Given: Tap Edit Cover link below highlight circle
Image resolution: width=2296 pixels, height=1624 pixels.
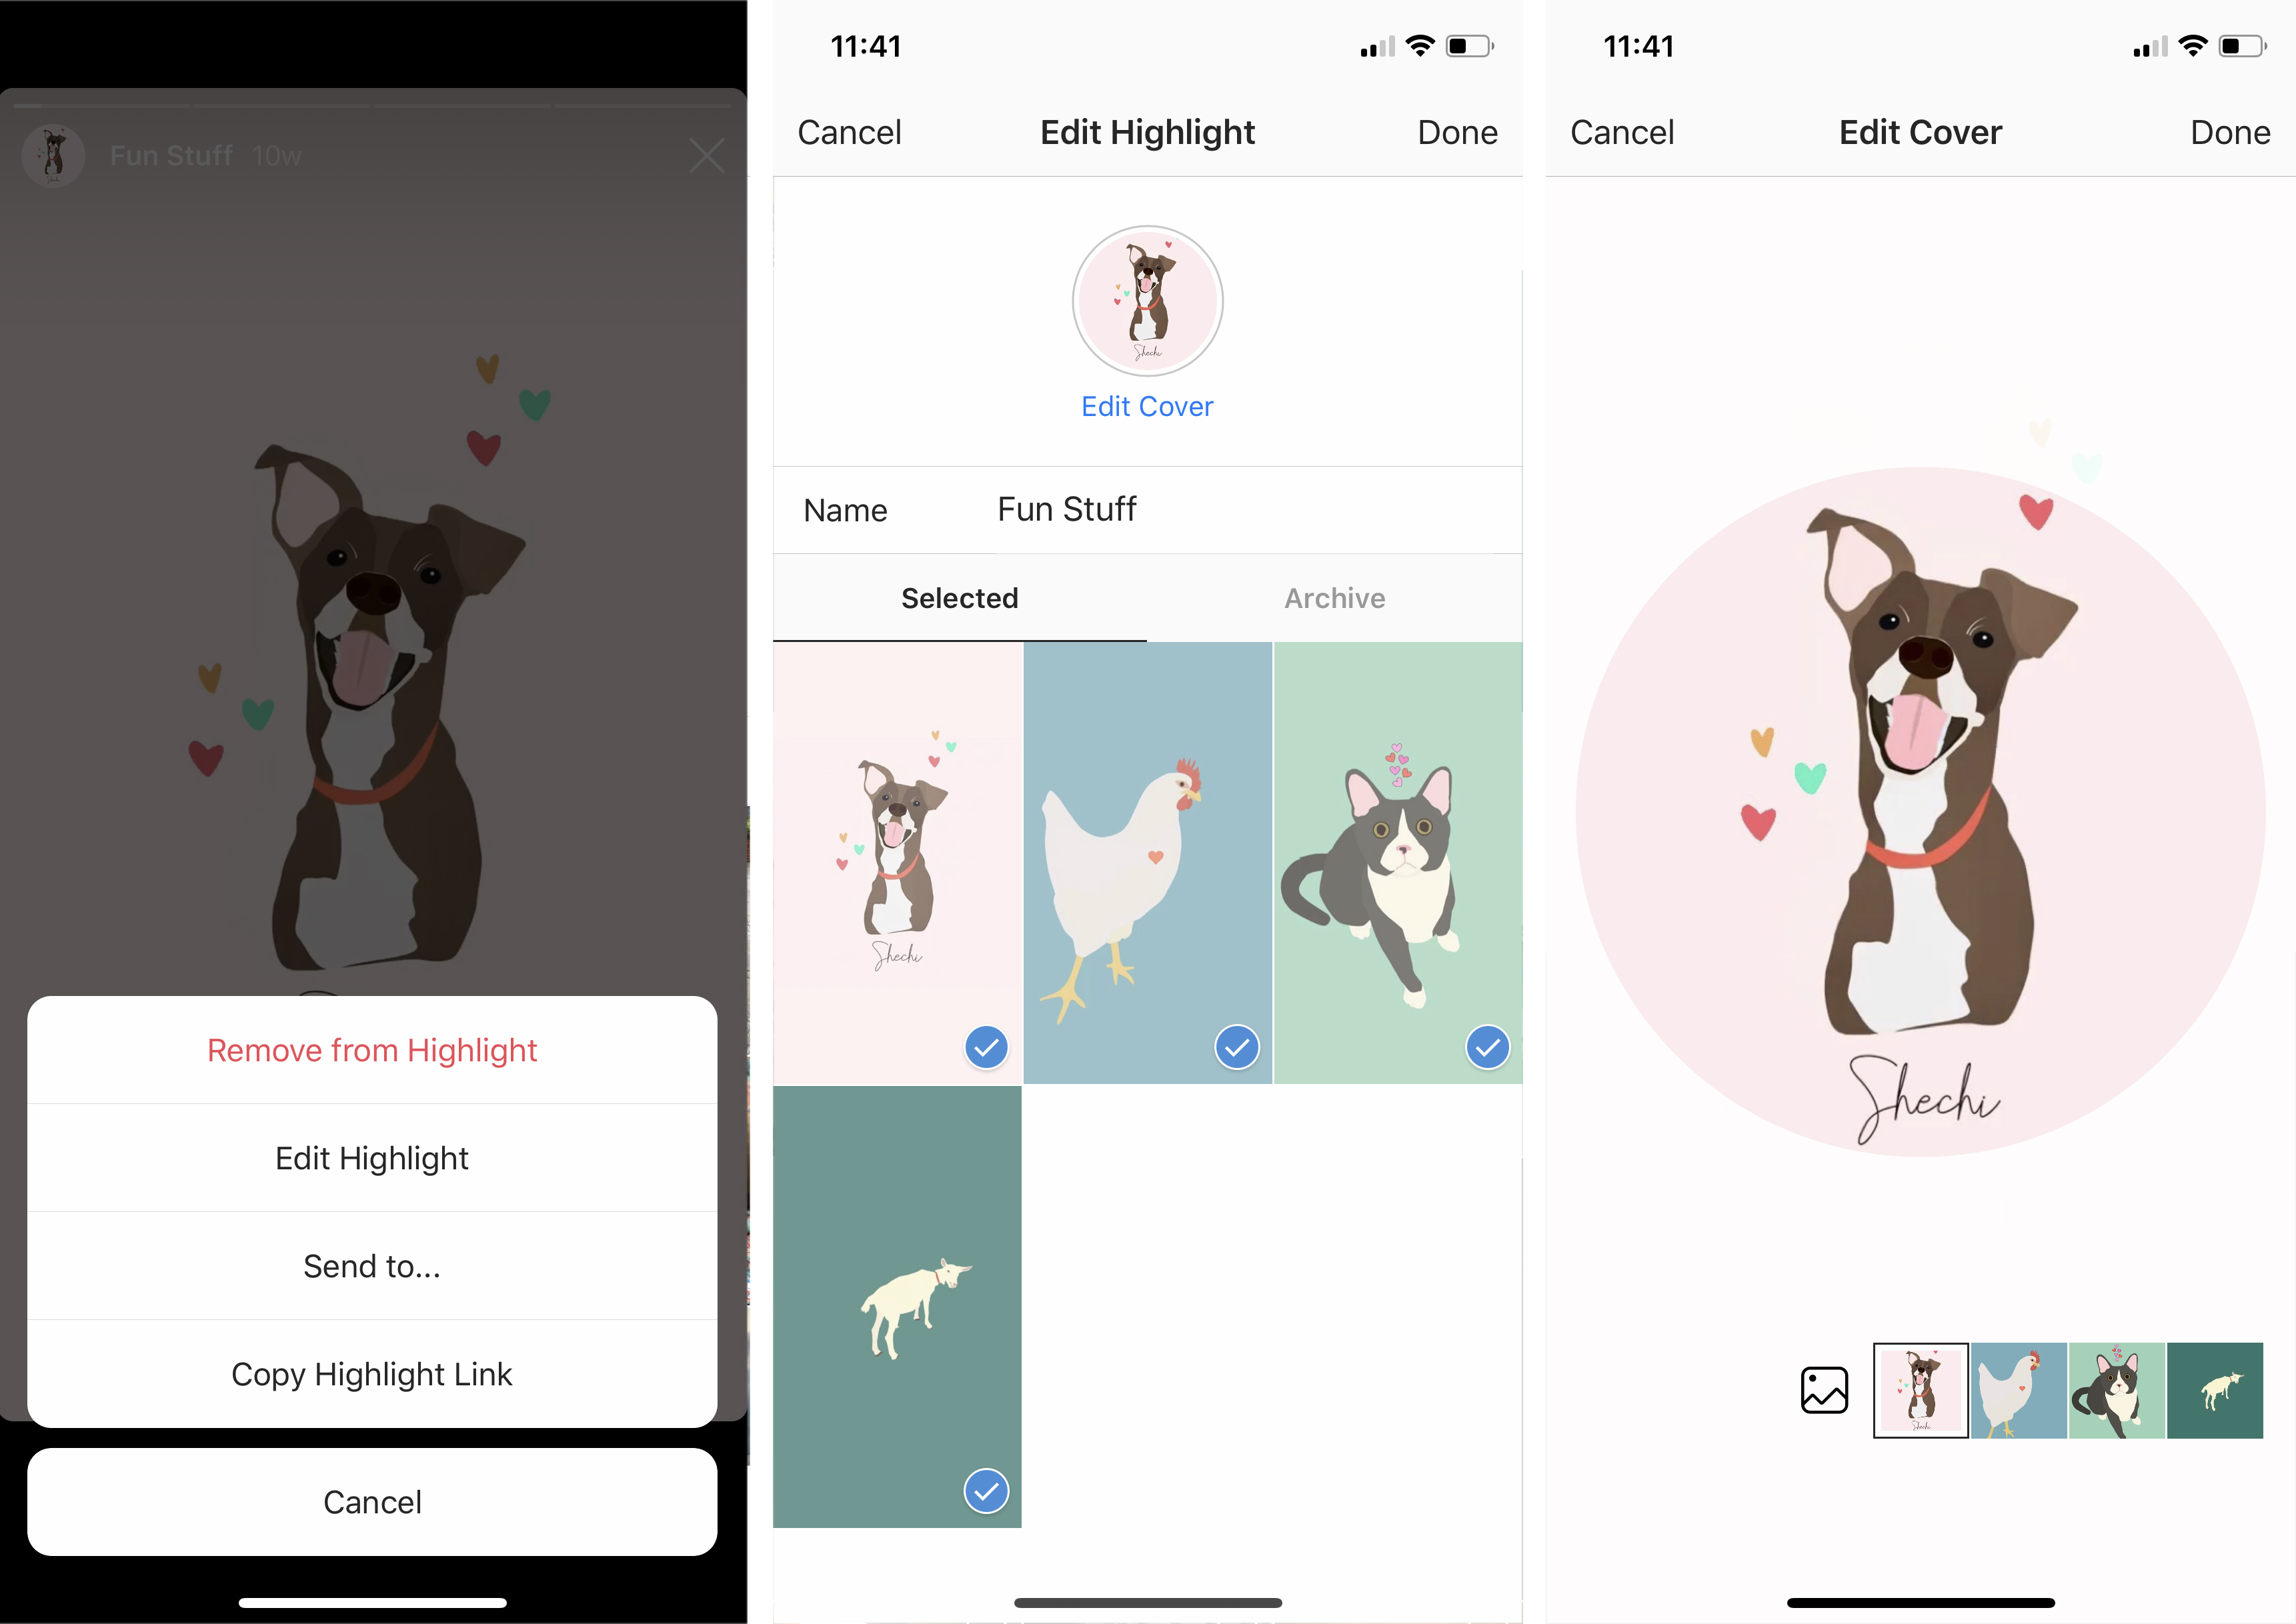Looking at the screenshot, I should point(1150,406).
